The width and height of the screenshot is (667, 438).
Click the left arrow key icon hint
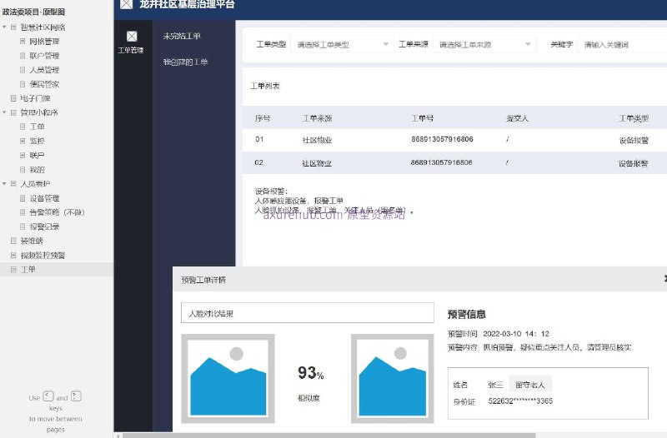48,396
